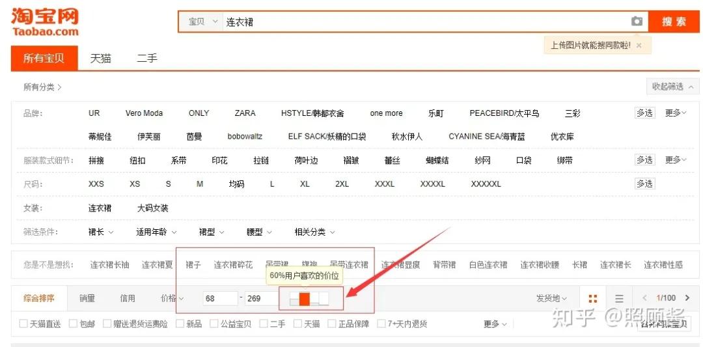This screenshot has height=347, width=703.
Task: Filter by brand ZARA
Action: [x=245, y=113]
